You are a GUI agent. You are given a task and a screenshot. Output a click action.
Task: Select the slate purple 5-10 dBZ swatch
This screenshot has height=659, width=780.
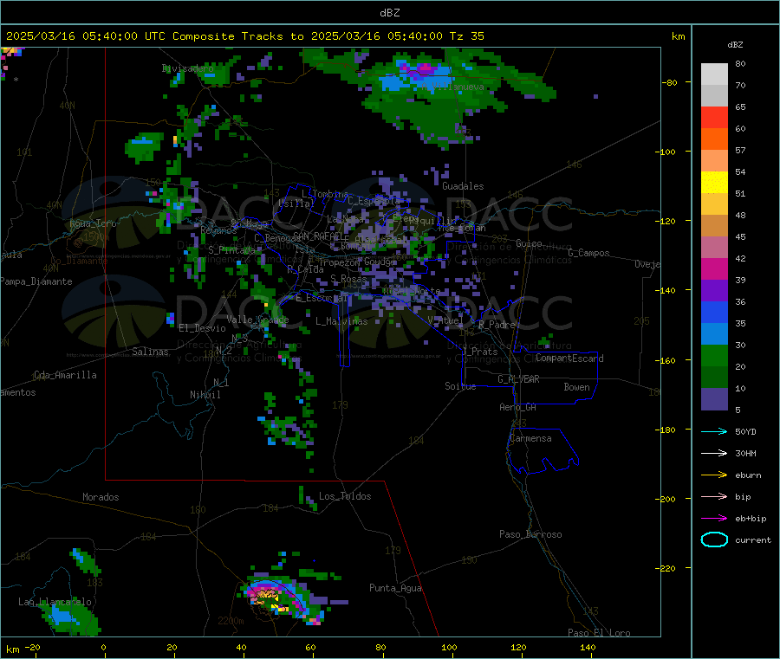[x=714, y=399]
